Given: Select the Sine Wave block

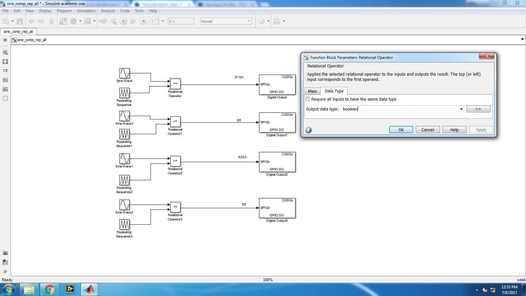Looking at the screenshot, I should [124, 73].
